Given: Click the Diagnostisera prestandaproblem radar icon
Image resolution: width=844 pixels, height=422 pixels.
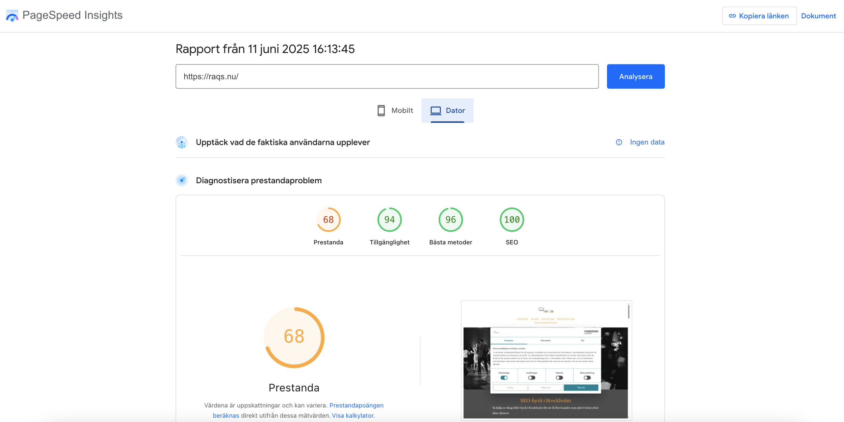Looking at the screenshot, I should coord(182,180).
